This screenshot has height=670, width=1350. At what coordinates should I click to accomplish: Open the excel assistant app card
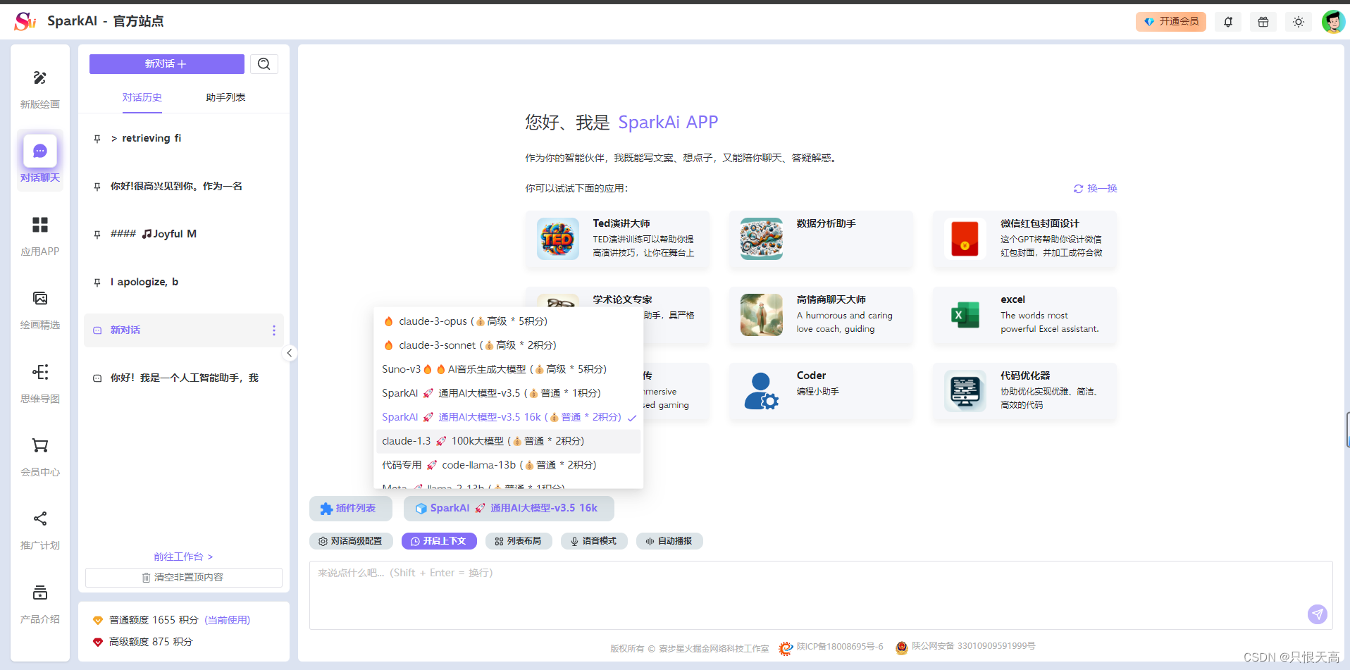(x=1024, y=316)
